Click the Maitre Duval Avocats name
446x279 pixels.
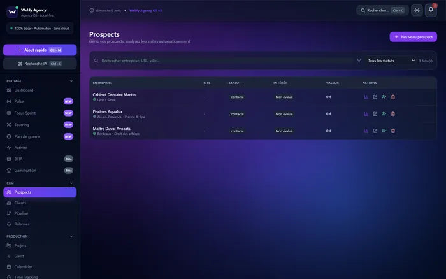111,129
